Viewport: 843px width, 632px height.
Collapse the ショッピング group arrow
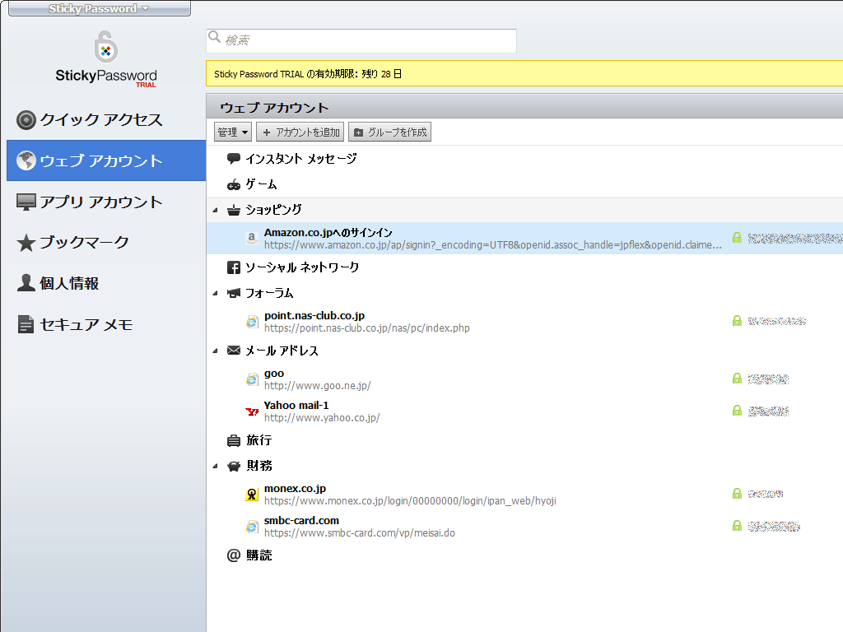click(x=215, y=210)
